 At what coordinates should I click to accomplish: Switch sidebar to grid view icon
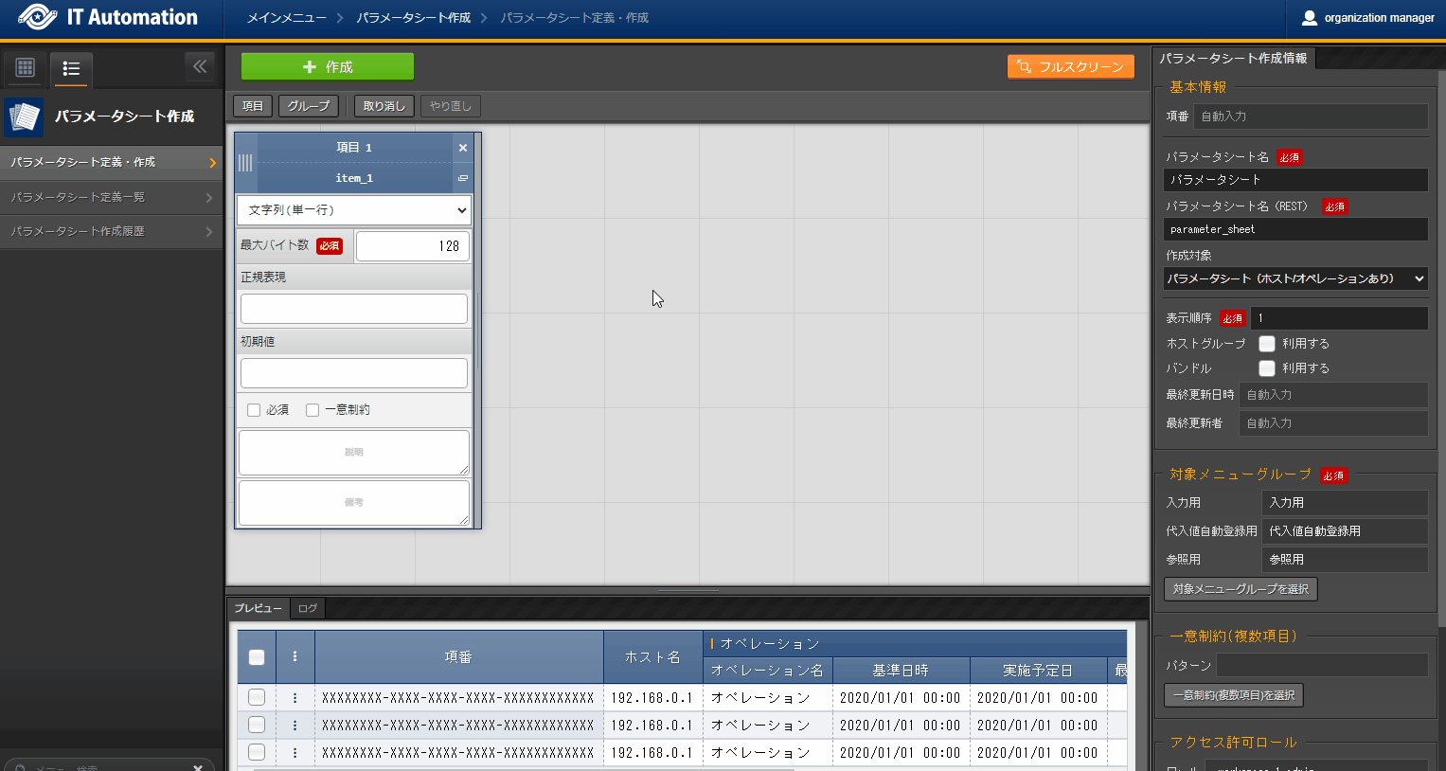(x=26, y=68)
